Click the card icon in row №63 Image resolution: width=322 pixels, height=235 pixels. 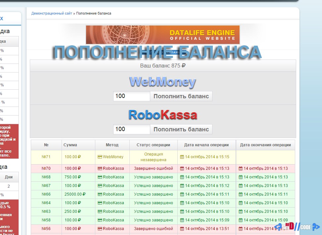tap(100, 211)
